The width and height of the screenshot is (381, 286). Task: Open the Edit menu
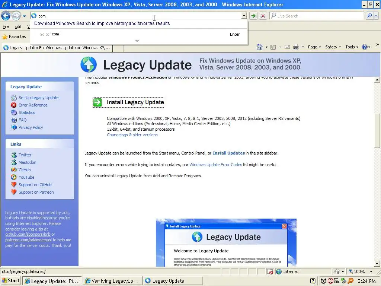(18, 26)
